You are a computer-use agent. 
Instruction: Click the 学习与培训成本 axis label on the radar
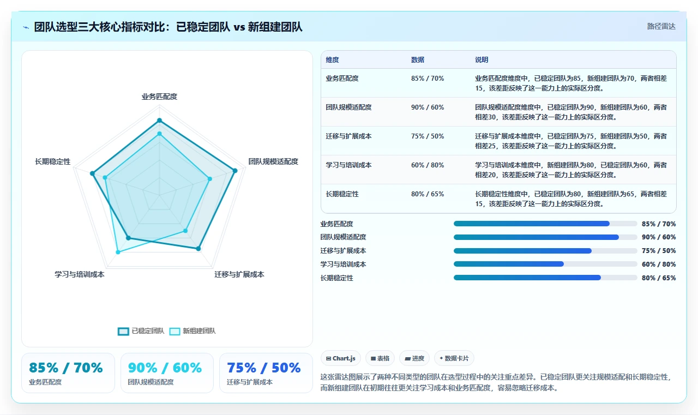pos(80,274)
